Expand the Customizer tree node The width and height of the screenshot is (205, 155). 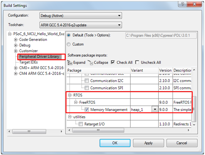[16, 51]
